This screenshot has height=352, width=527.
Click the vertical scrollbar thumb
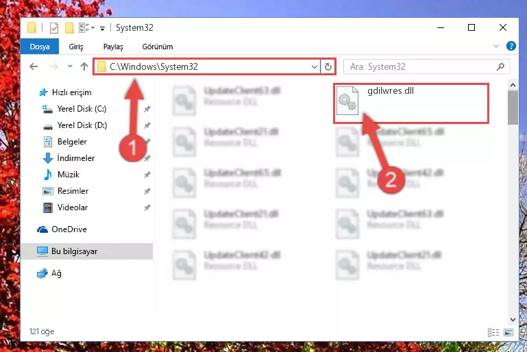pyautogui.click(x=513, y=108)
